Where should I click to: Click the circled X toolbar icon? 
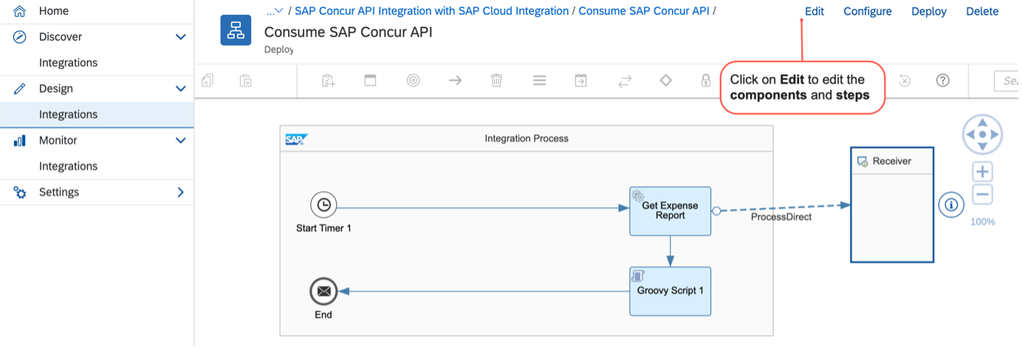click(905, 80)
